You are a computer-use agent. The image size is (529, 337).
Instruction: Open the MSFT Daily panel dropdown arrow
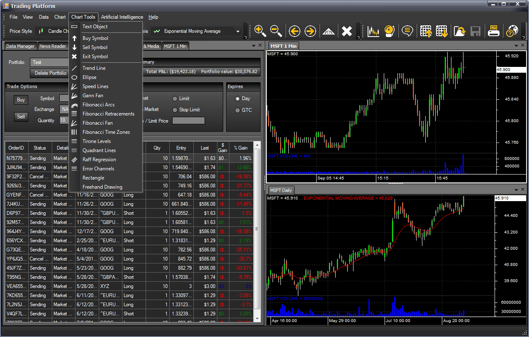[x=517, y=190]
